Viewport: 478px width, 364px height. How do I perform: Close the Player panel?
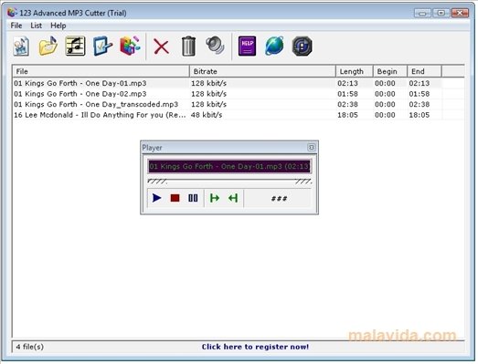pyautogui.click(x=312, y=148)
